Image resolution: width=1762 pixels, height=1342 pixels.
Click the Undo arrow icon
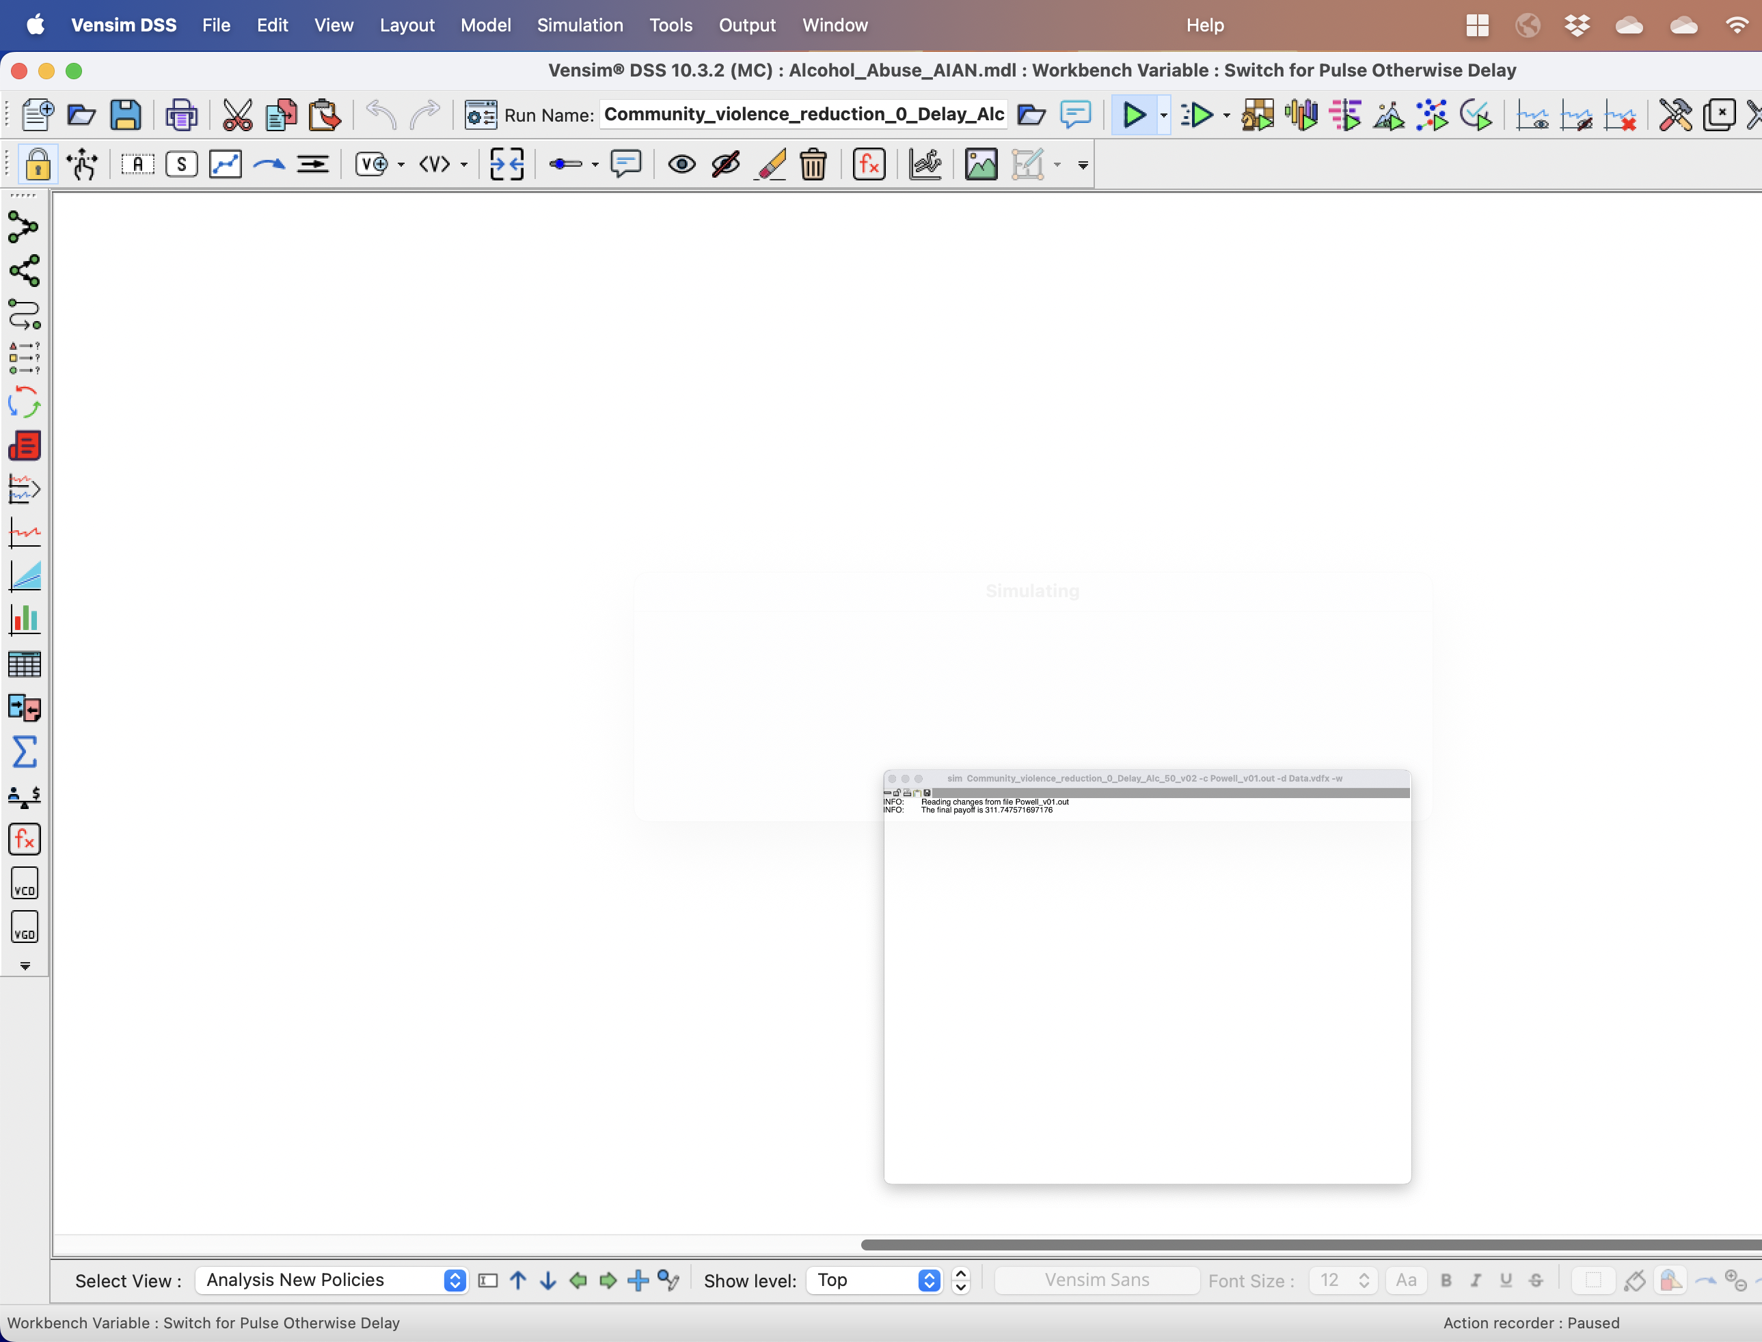(x=381, y=115)
